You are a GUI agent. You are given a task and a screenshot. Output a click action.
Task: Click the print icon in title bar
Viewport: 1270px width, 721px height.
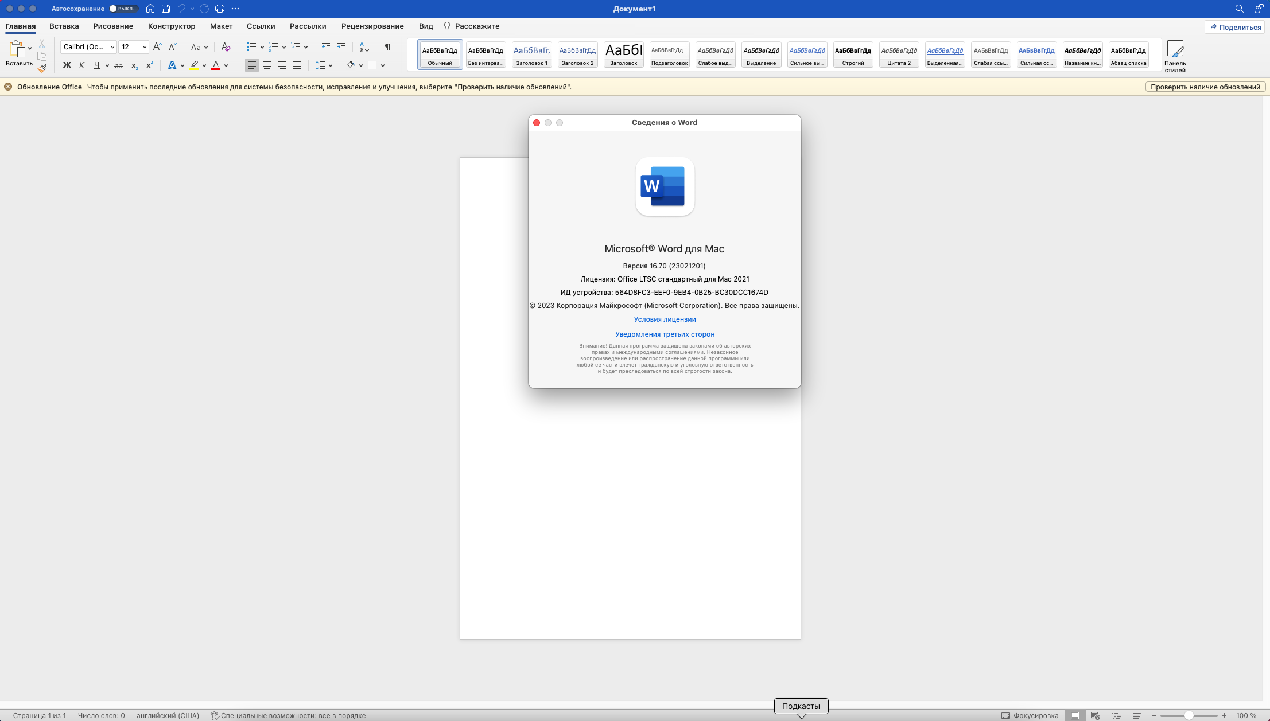point(219,9)
